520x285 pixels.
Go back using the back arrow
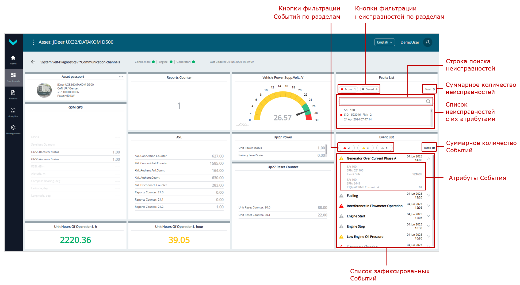tap(33, 62)
